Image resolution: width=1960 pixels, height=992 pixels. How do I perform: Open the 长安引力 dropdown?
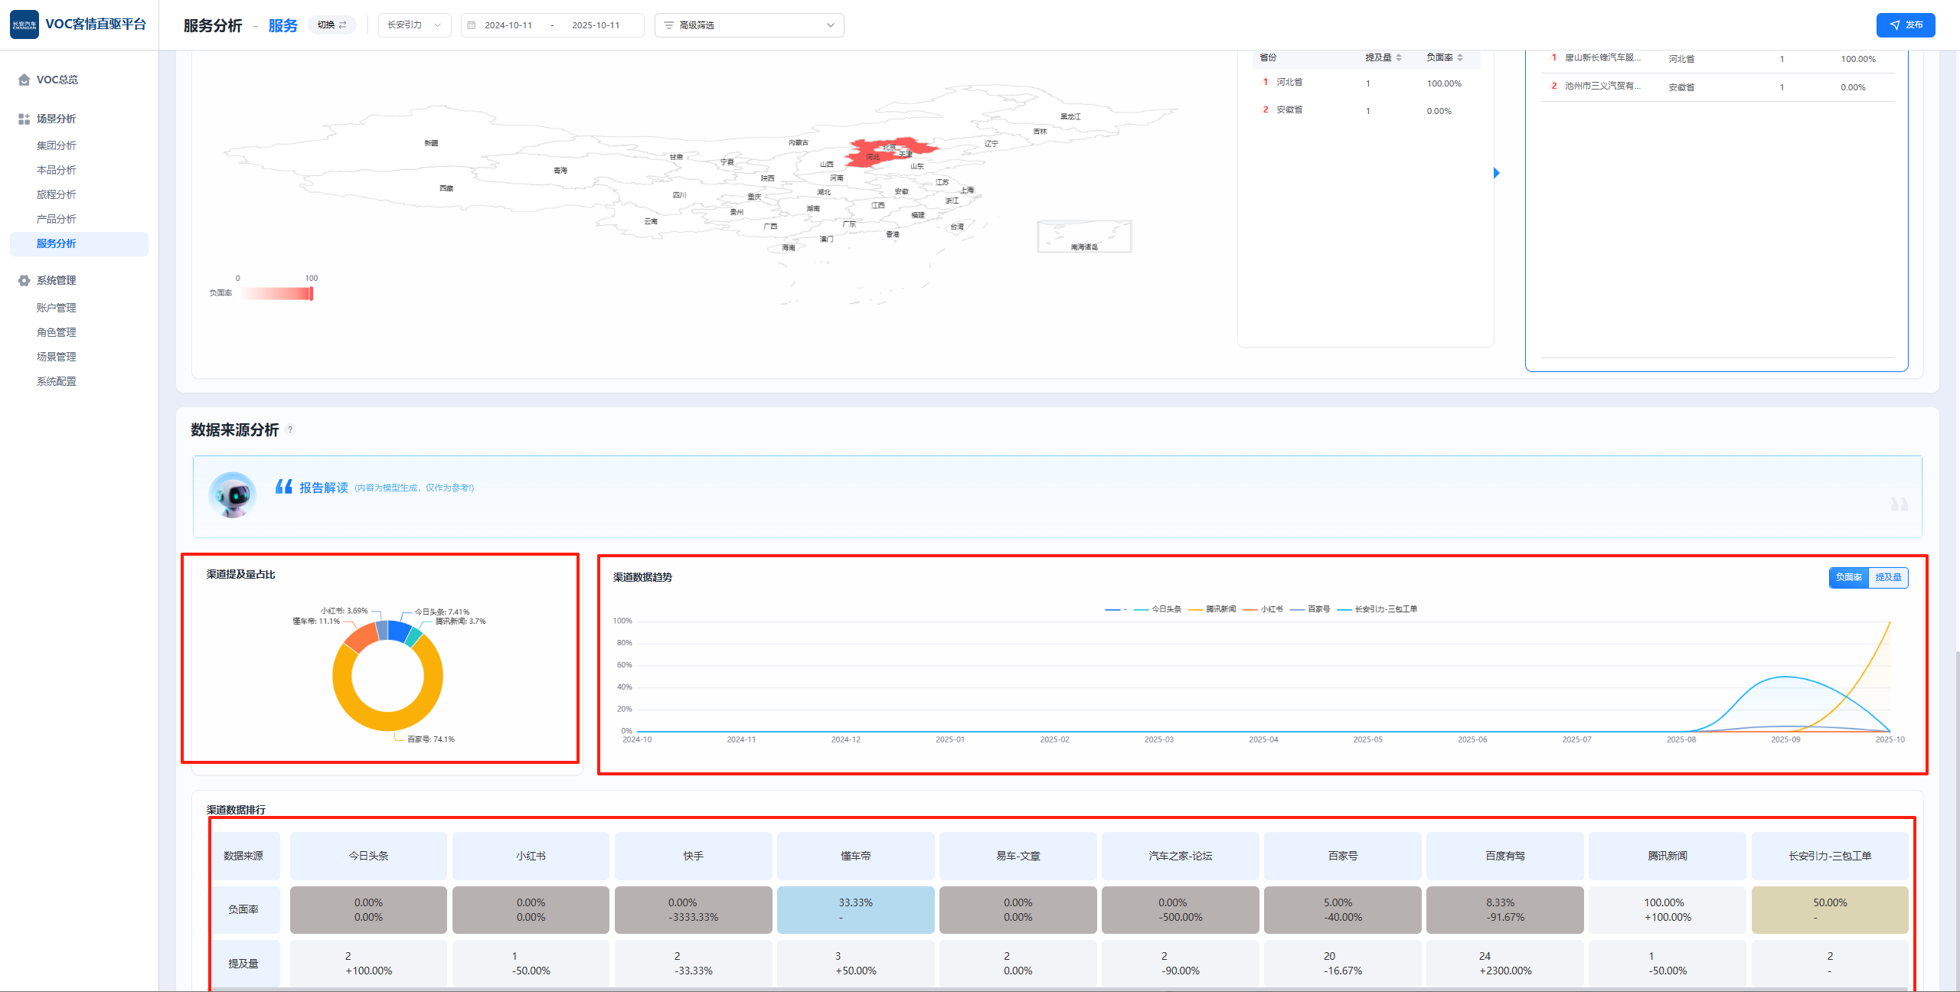pos(414,25)
